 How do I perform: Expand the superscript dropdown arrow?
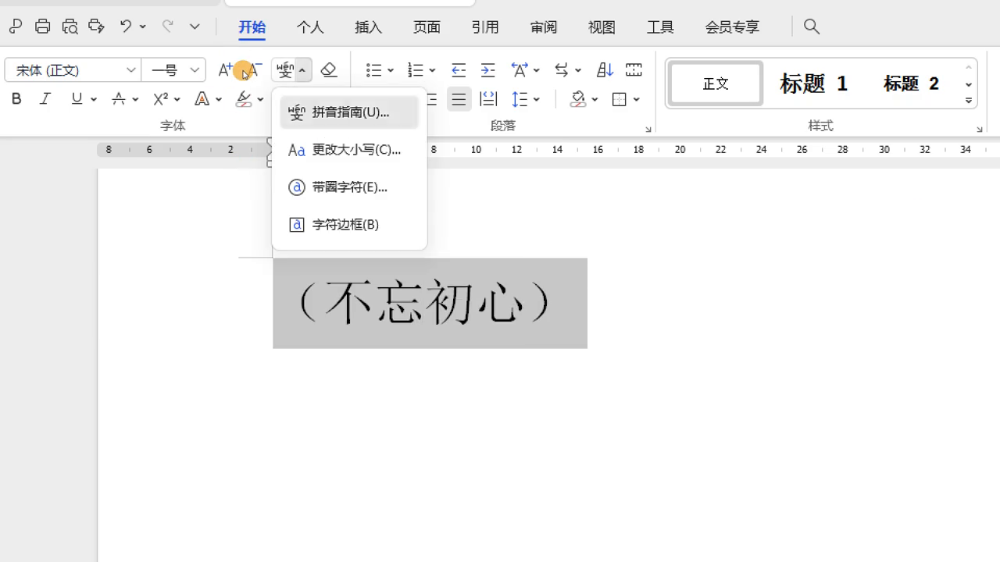tap(177, 100)
